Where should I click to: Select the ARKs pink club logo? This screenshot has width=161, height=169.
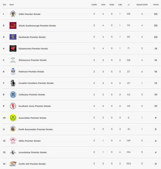(13, 140)
